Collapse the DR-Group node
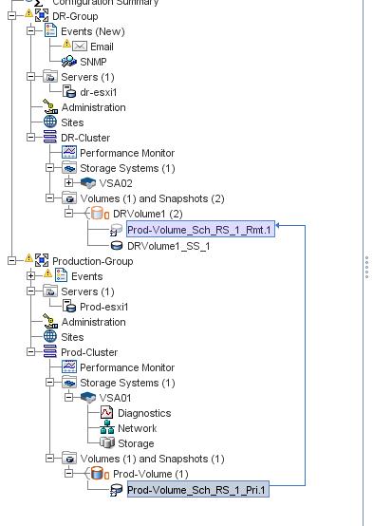Image resolution: width=373 pixels, height=526 pixels. (11, 16)
